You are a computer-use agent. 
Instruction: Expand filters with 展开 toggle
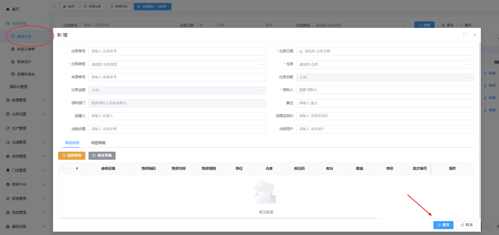tap(466, 25)
